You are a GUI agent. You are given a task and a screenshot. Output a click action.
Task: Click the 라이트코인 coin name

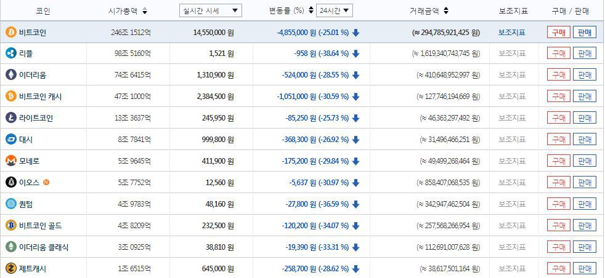(36, 118)
